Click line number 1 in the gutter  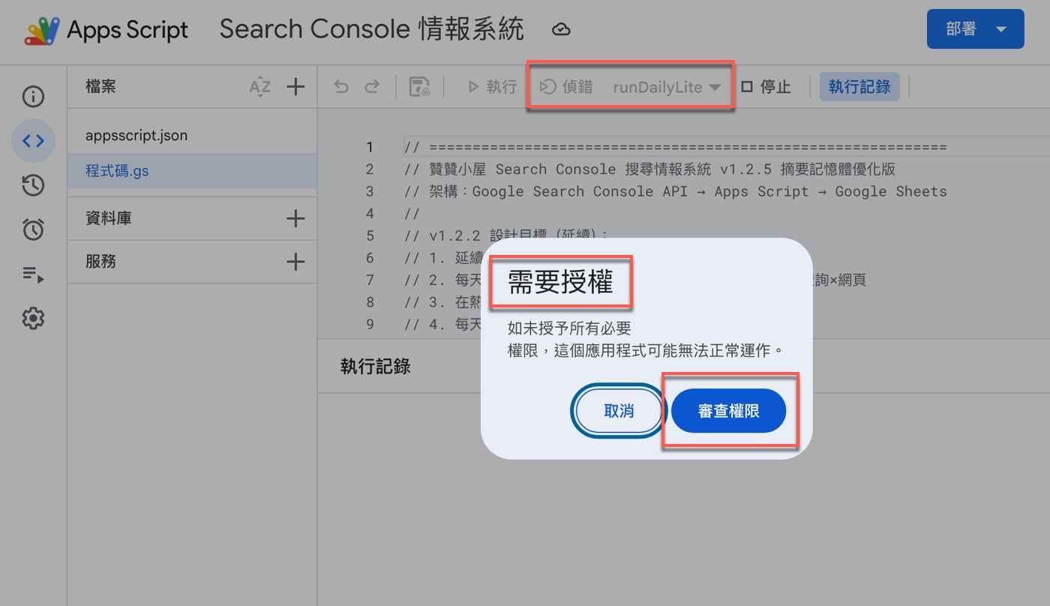click(x=369, y=147)
